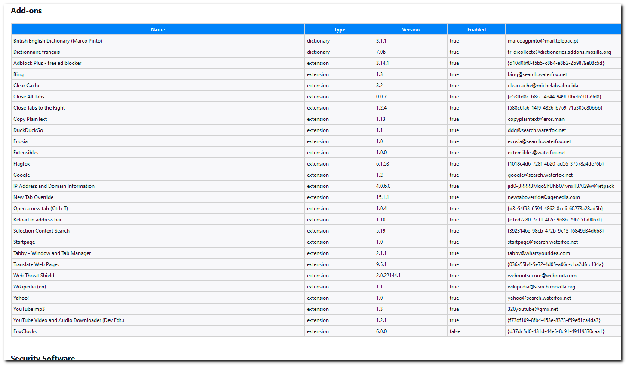Select Selection Context Search name
The width and height of the screenshot is (626, 365).
[41, 231]
